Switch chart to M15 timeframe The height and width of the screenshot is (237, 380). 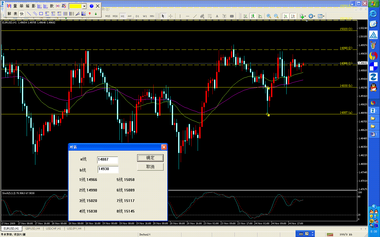108,16
